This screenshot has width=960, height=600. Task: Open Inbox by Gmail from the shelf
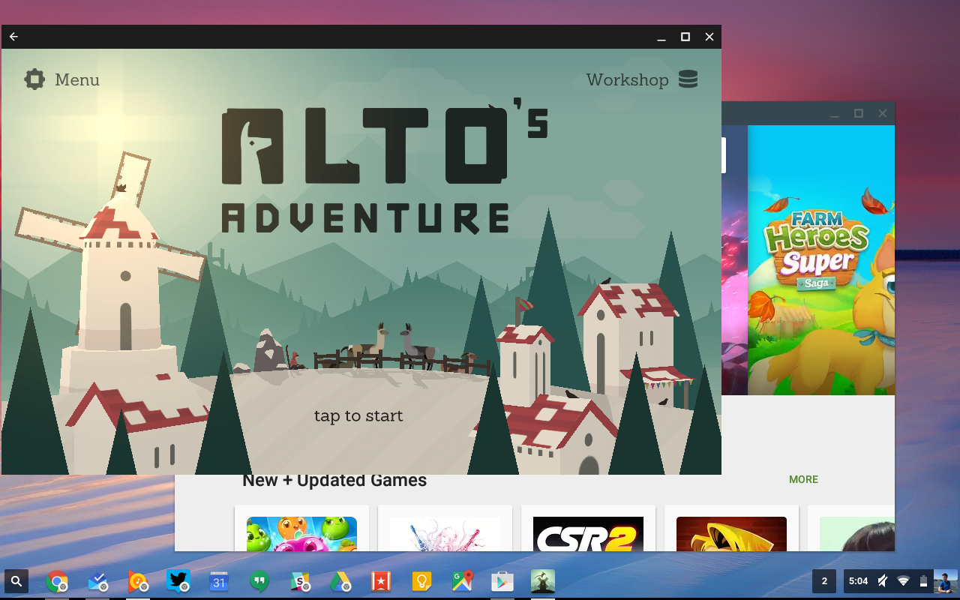click(x=97, y=581)
